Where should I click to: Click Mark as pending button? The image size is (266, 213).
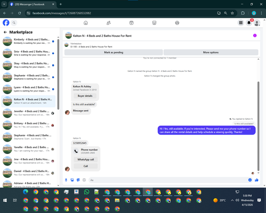(113, 52)
